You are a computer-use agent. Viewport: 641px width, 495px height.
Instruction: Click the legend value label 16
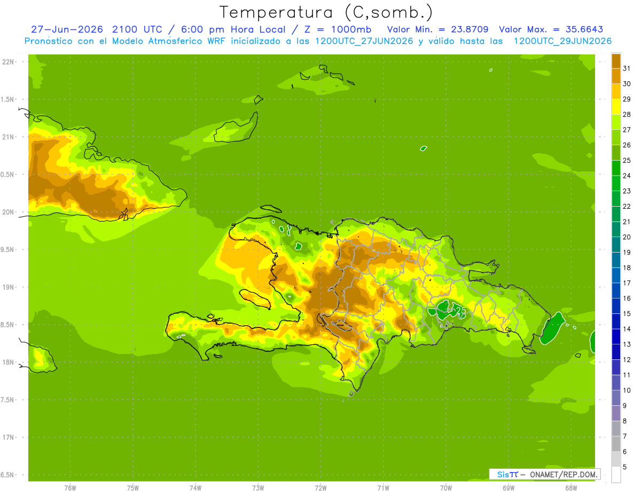627,298
